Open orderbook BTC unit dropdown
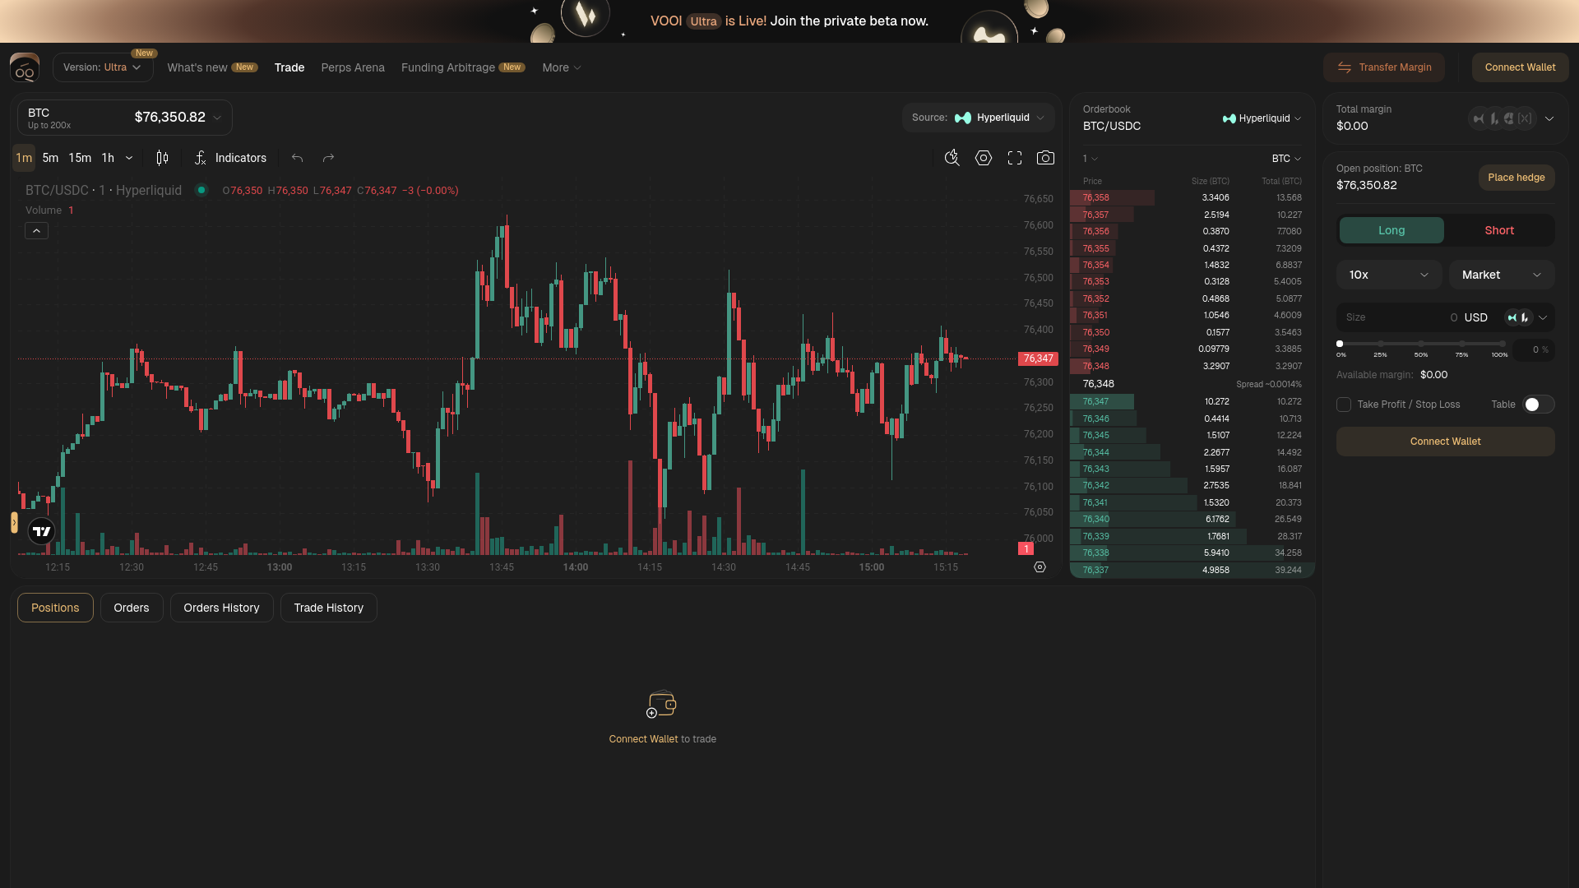This screenshot has width=1579, height=888. point(1286,159)
